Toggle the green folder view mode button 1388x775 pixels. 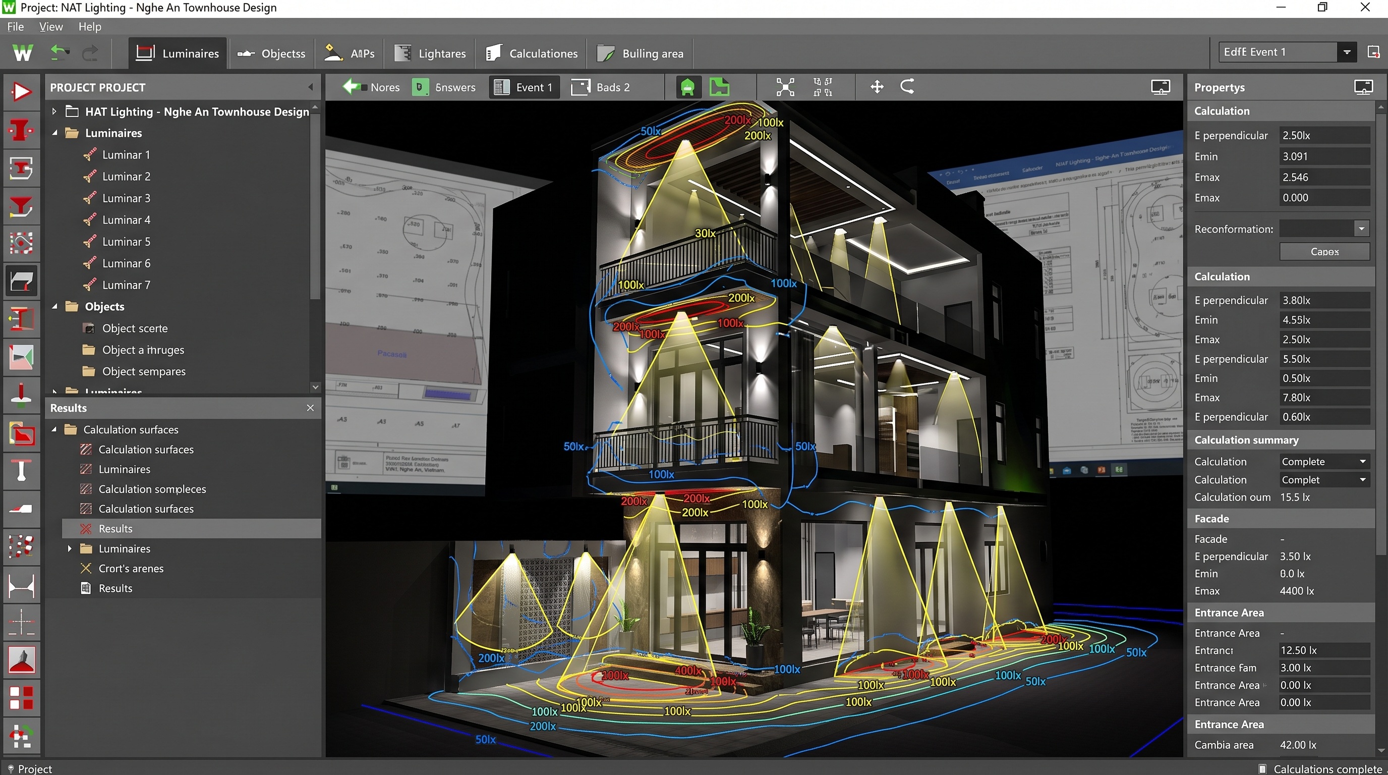[719, 87]
